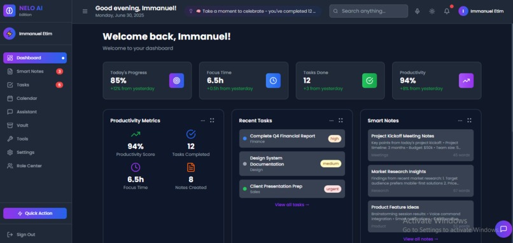Image resolution: width=513 pixels, height=243 pixels.
Task: Click the gray status dot on Design System task
Action: pyautogui.click(x=244, y=164)
